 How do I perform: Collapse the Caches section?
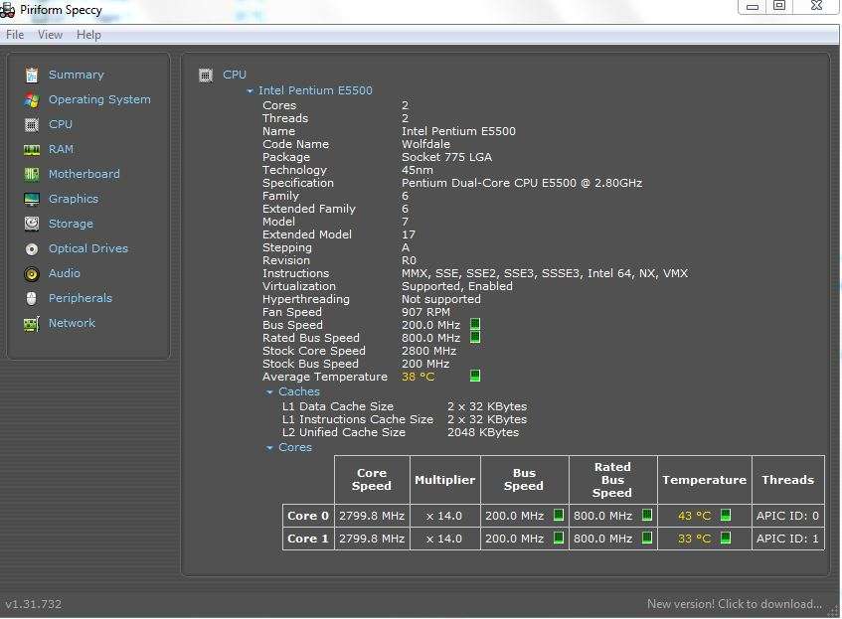(x=269, y=392)
